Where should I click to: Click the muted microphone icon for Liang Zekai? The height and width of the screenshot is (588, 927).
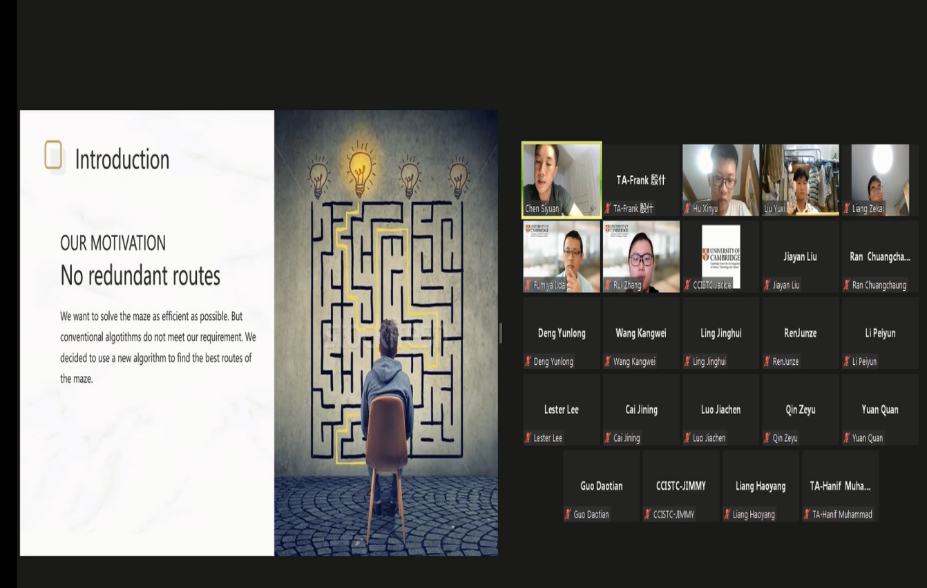tap(847, 209)
